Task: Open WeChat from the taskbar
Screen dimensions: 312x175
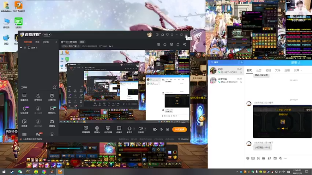Action: pos(20,171)
